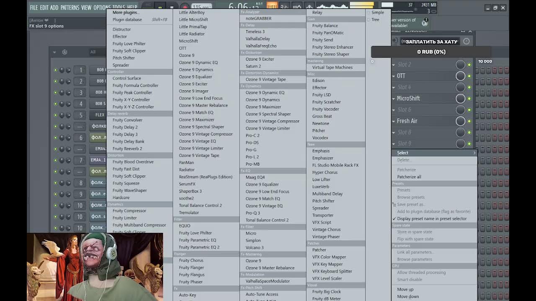
Task: Click the pause button in transport
Action: [160, 8]
